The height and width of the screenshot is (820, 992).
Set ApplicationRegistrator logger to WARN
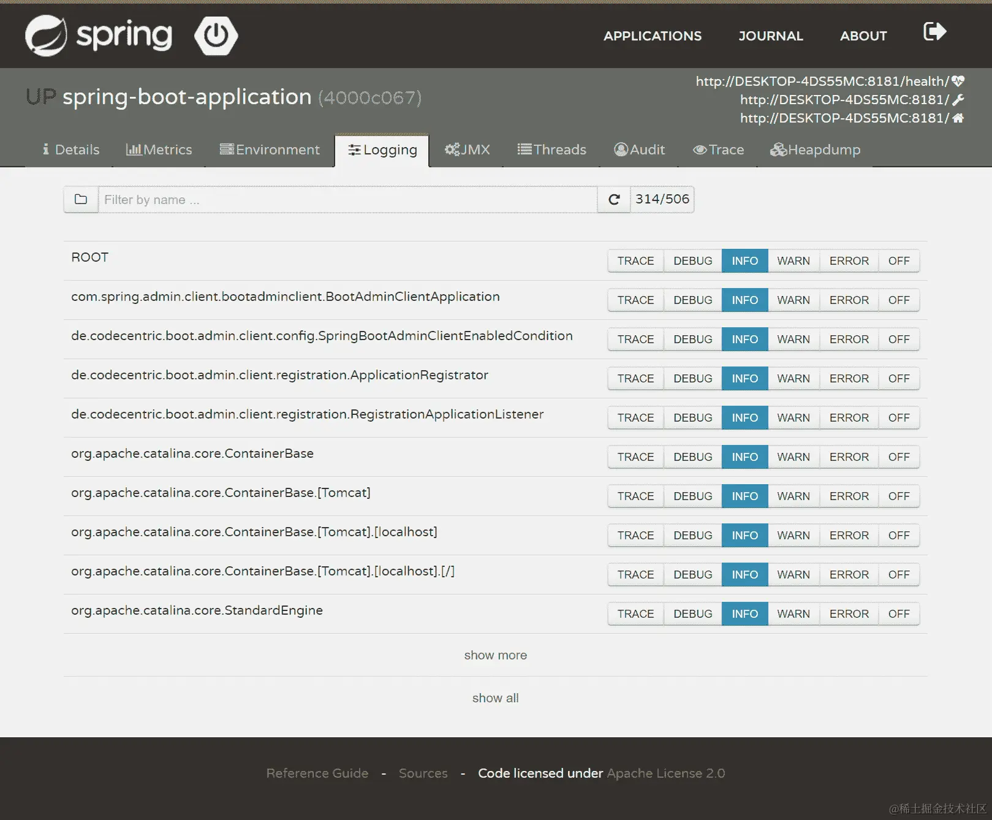tap(793, 378)
